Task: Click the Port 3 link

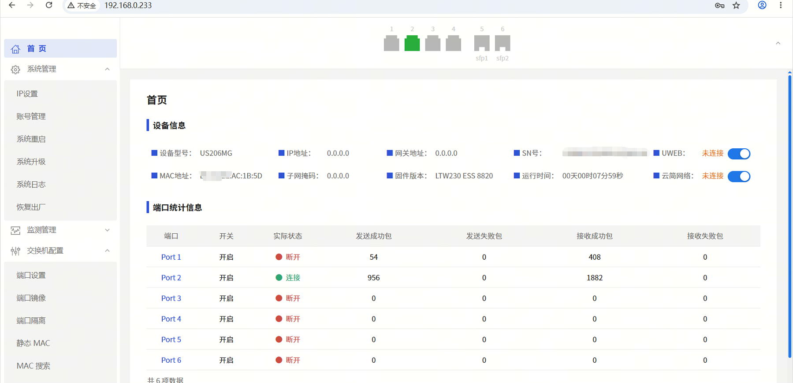Action: tap(171, 298)
